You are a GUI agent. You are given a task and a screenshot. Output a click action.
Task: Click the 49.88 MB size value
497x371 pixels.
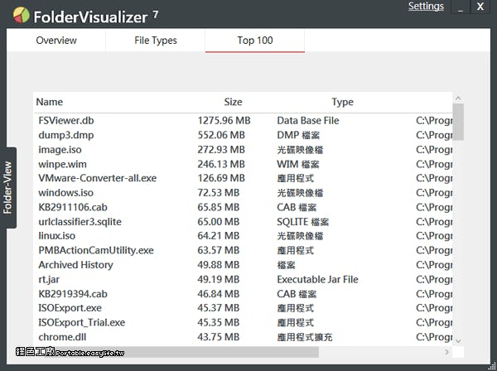tap(219, 265)
